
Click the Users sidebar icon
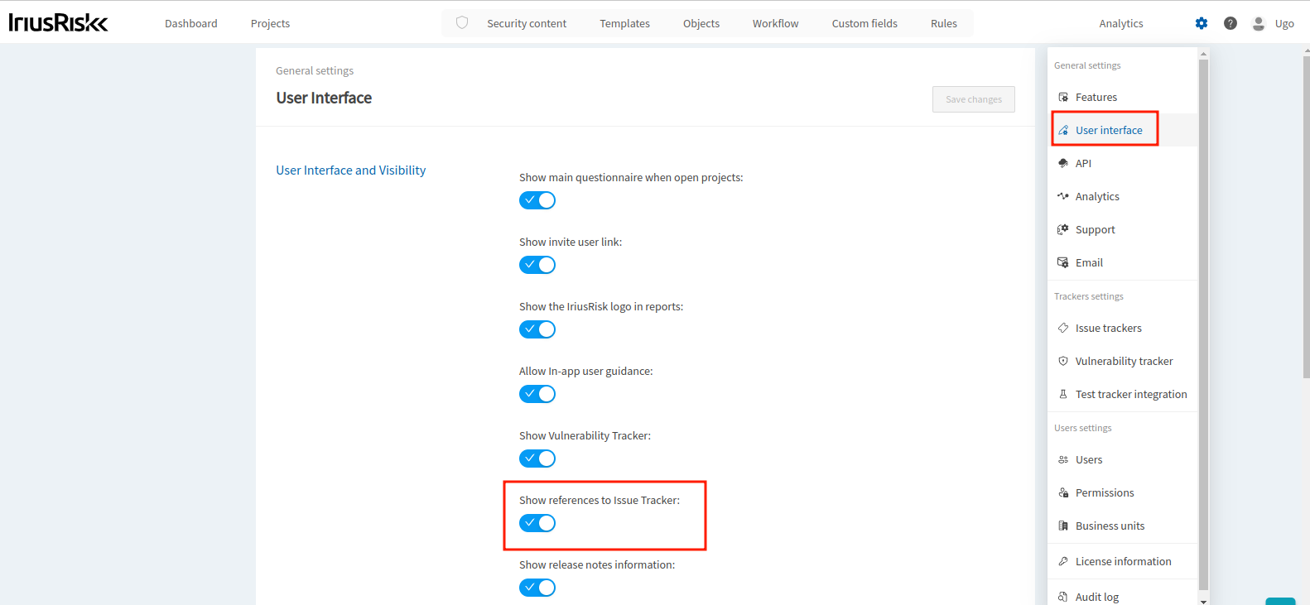pyautogui.click(x=1063, y=459)
